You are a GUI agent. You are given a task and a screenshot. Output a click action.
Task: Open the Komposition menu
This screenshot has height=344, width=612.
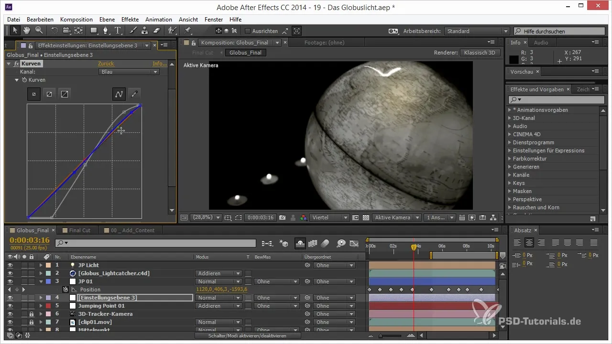(76, 20)
